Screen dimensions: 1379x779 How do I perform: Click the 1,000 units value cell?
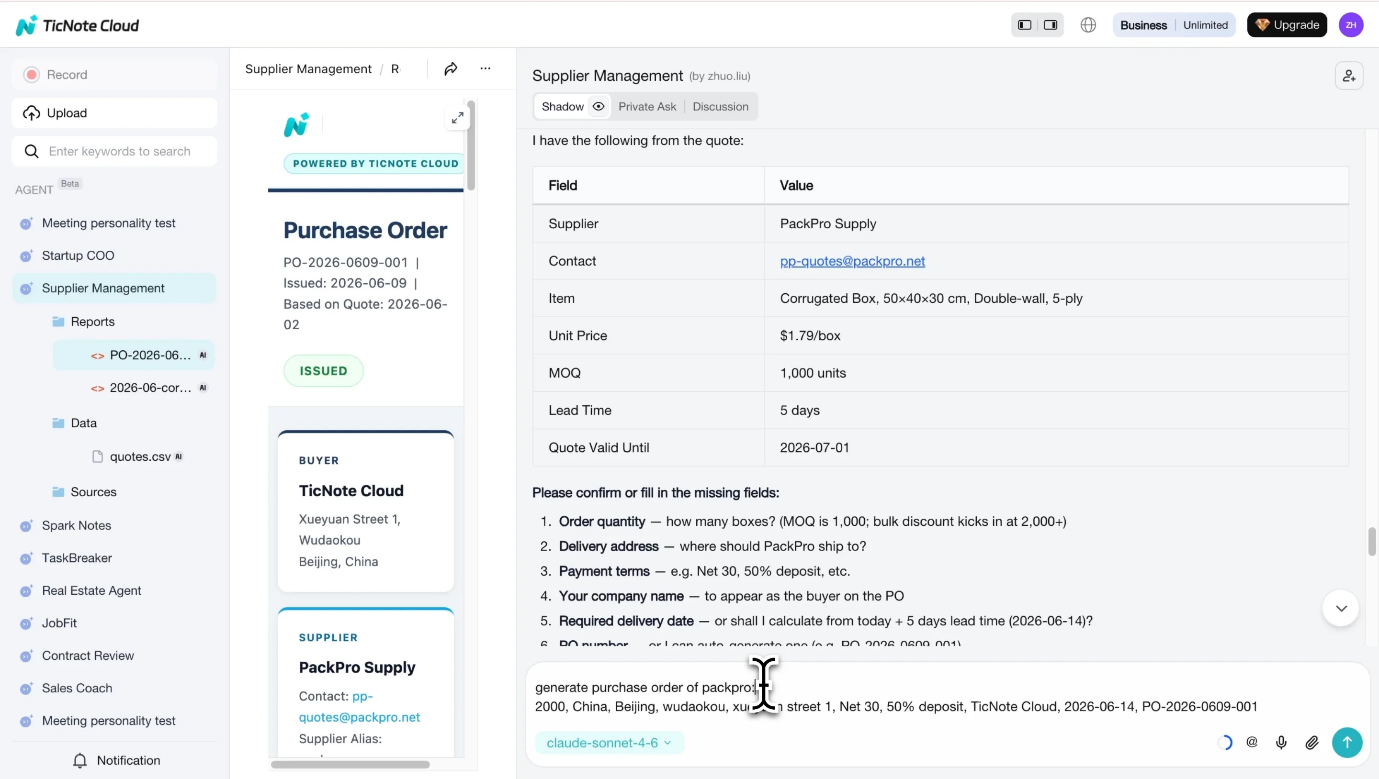pyautogui.click(x=1056, y=373)
